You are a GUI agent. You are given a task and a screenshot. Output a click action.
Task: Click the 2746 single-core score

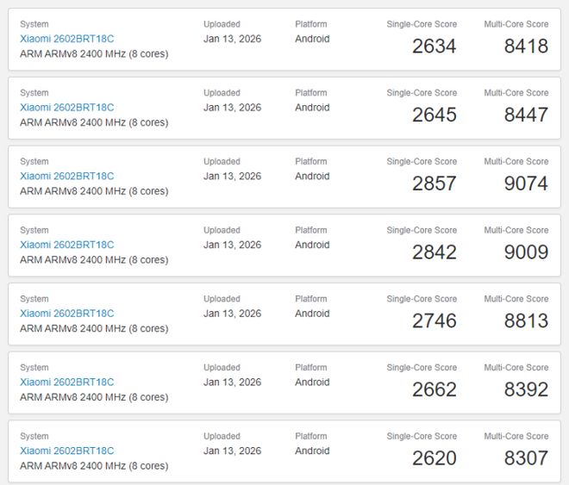434,320
